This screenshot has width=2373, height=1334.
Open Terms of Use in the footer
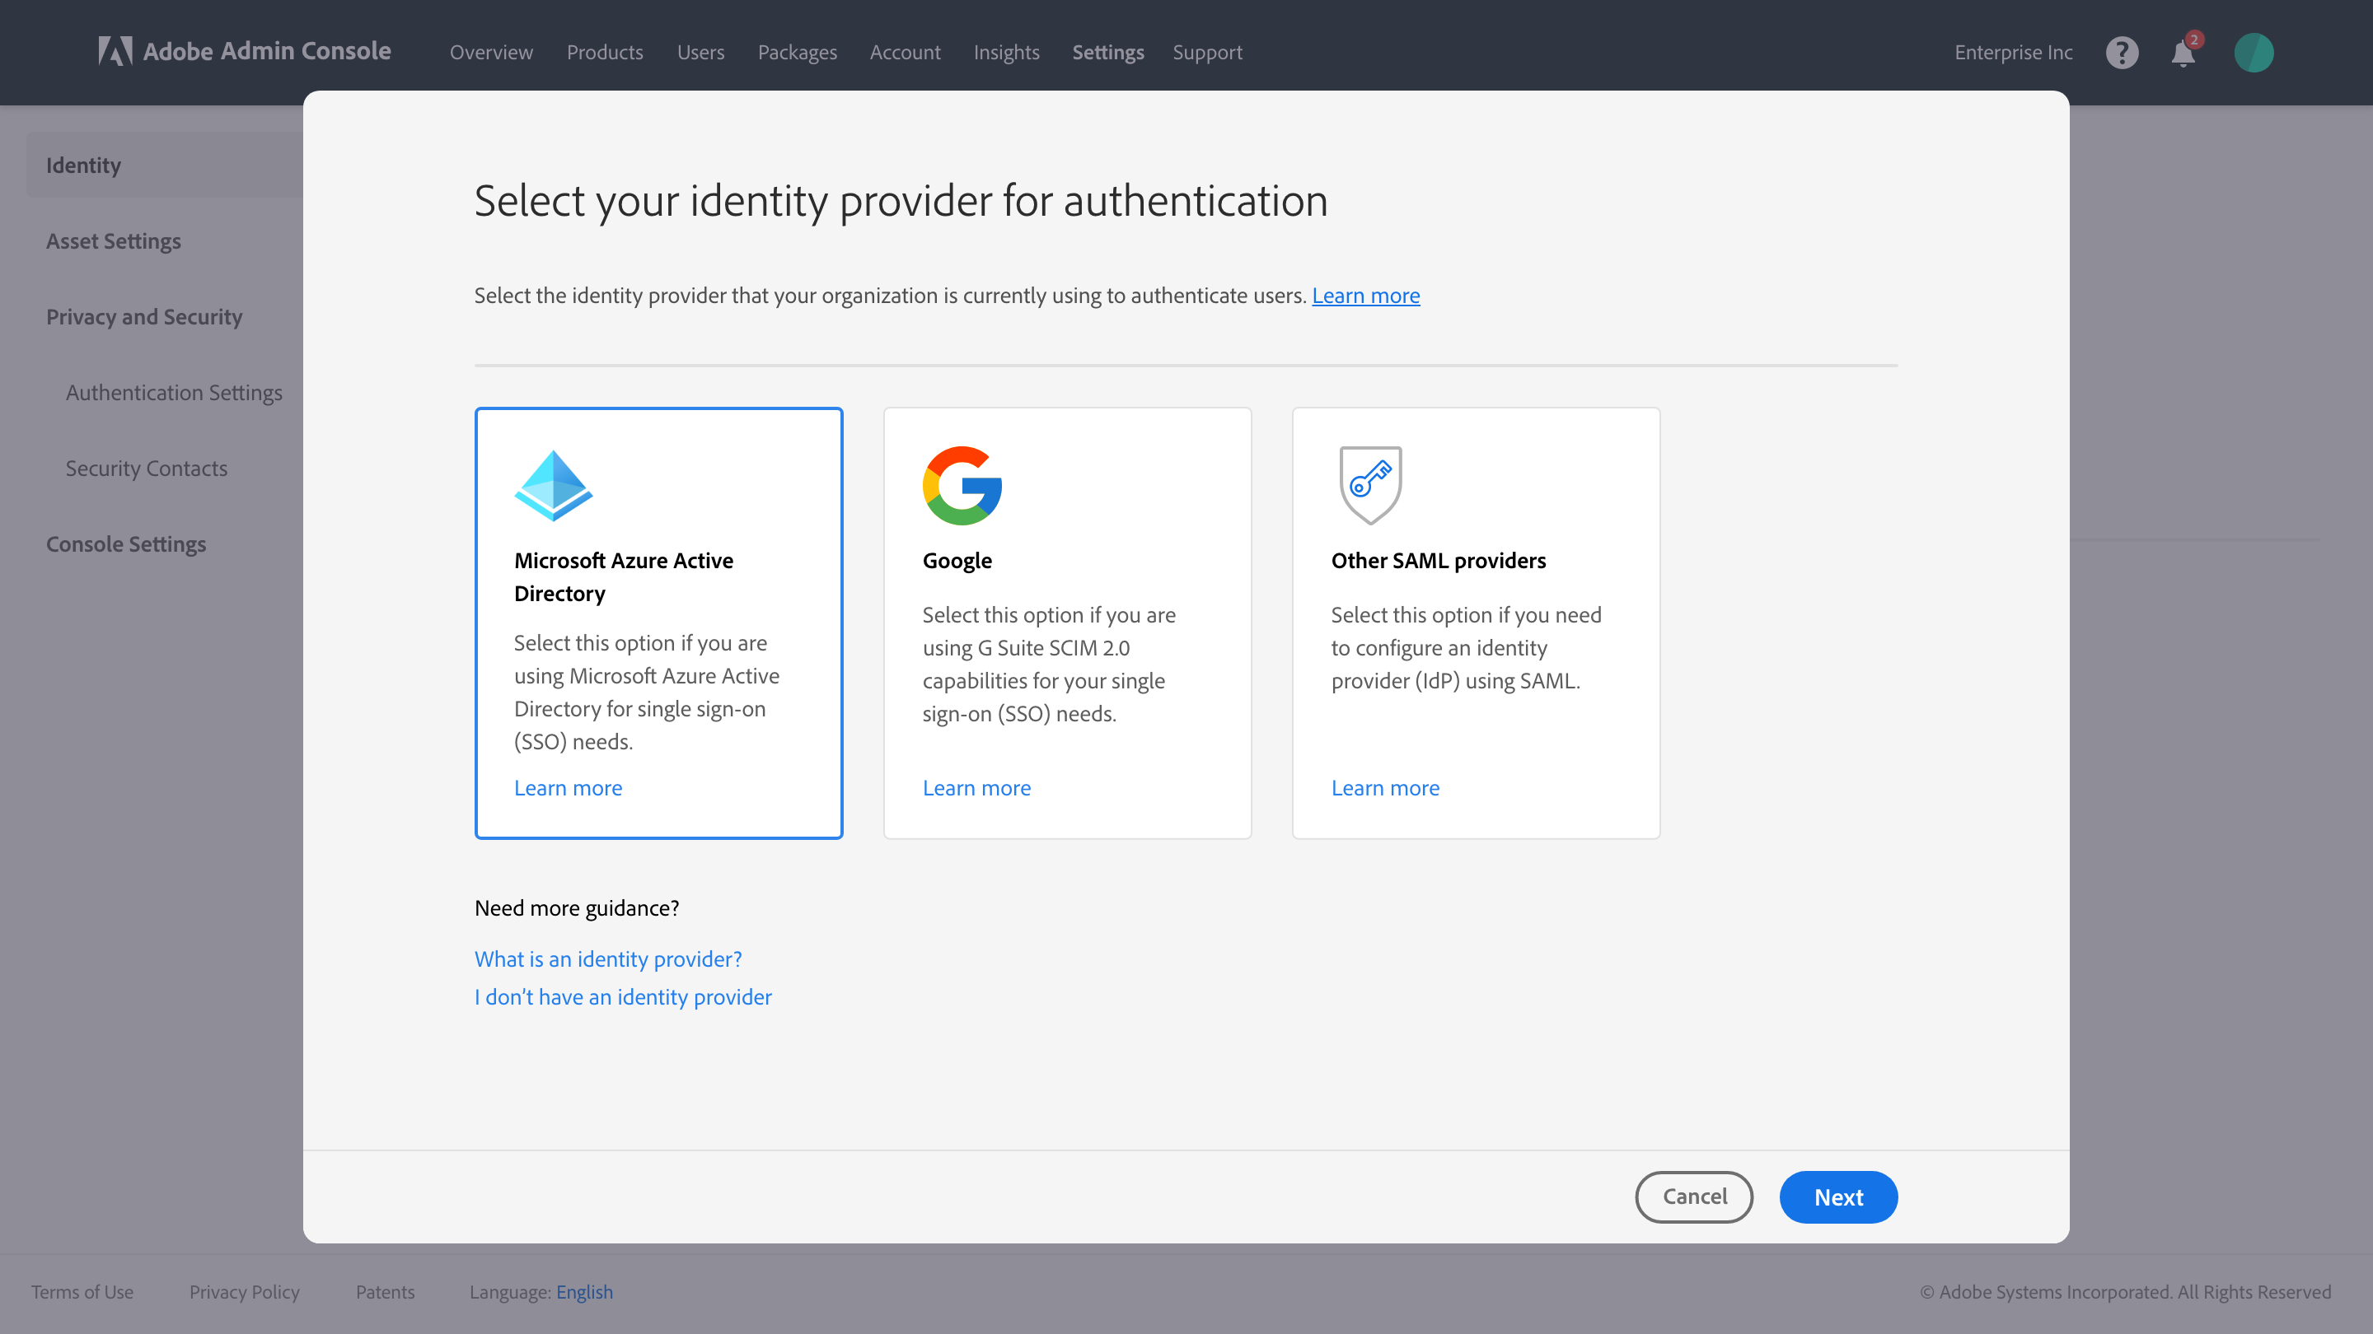82,1292
